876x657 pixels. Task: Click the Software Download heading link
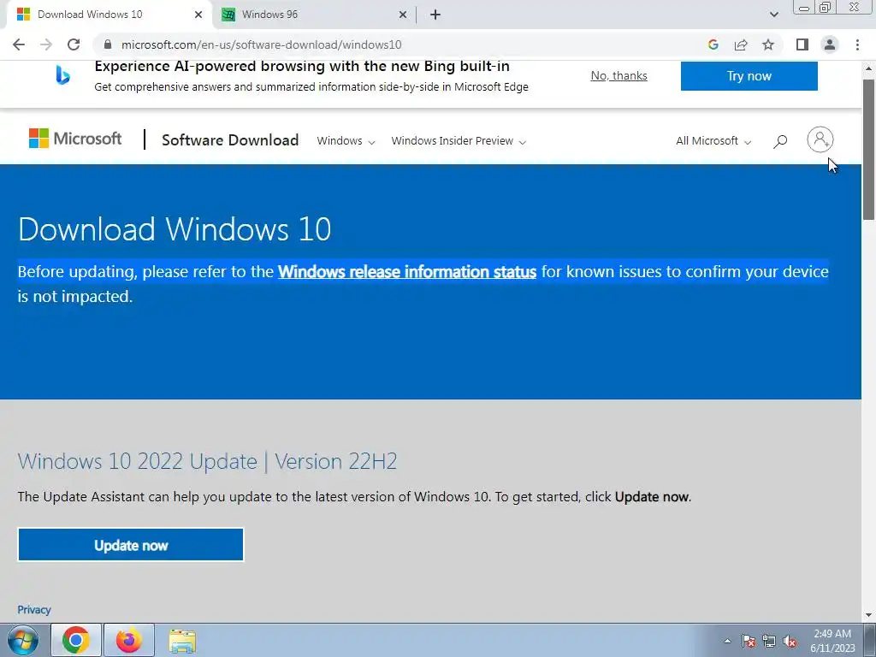coord(230,139)
